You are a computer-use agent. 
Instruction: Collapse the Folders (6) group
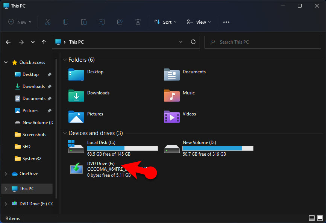[65, 60]
